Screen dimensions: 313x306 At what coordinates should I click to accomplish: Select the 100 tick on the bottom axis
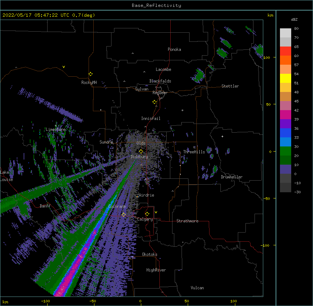click(233, 301)
